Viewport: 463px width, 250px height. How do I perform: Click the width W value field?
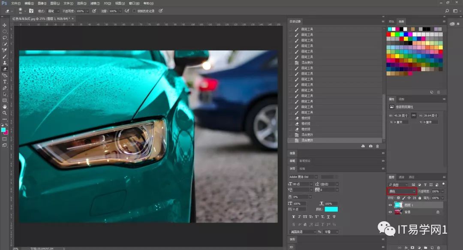[x=401, y=116]
